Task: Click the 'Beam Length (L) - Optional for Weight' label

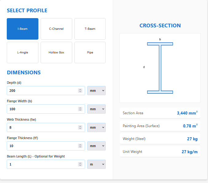Action: tap(36, 156)
